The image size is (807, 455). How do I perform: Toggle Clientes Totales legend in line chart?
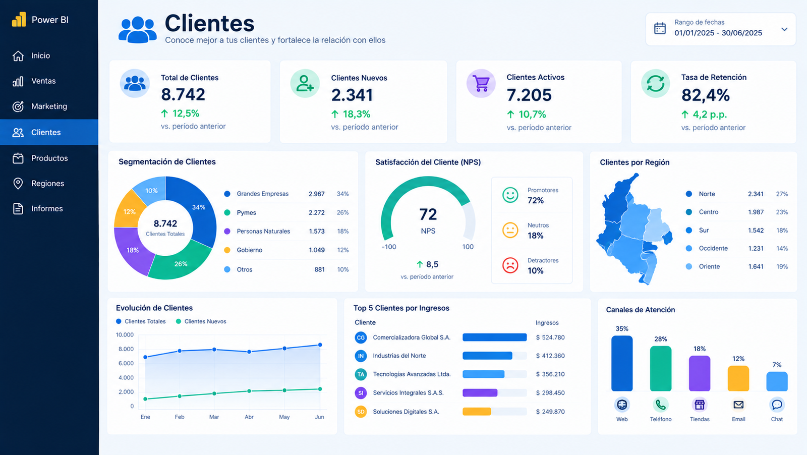(x=141, y=321)
